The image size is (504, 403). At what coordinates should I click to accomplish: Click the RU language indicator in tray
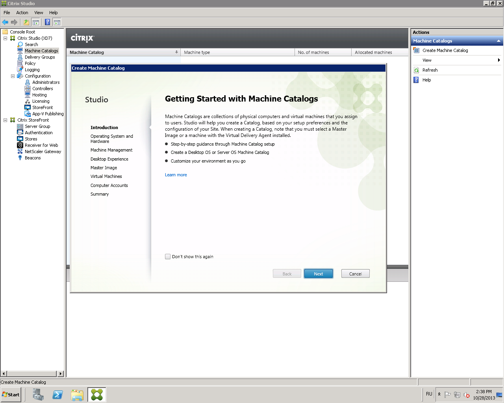(429, 394)
